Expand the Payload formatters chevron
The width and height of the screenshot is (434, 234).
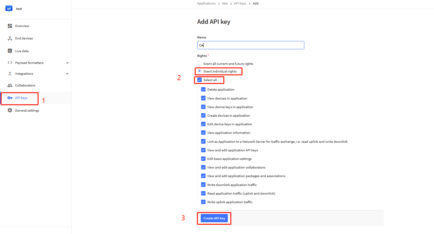(67, 63)
